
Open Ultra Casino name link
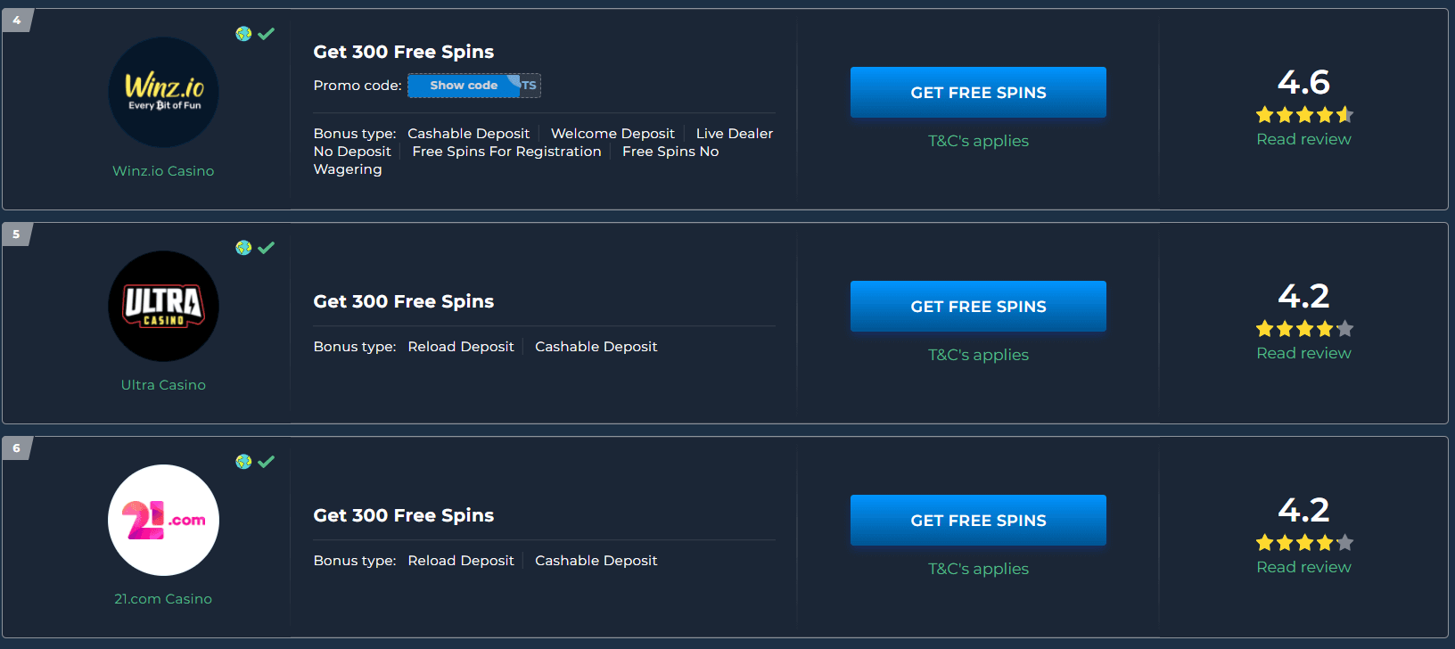click(163, 385)
